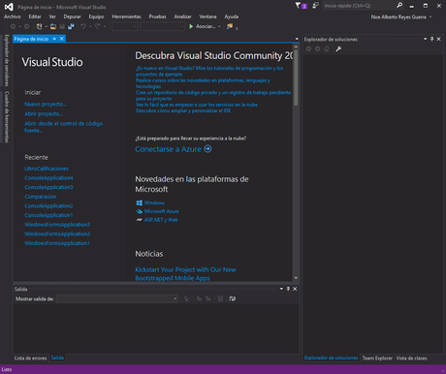Image resolution: width=446 pixels, height=374 pixels.
Task: Switch to Team Explorer tab
Action: [x=377, y=358]
